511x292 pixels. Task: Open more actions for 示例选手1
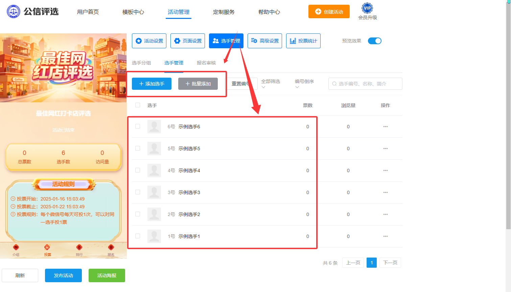[x=386, y=236]
